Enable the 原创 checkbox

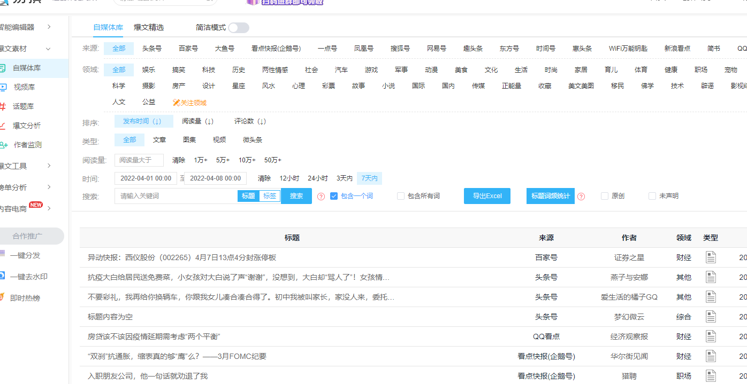tap(604, 196)
